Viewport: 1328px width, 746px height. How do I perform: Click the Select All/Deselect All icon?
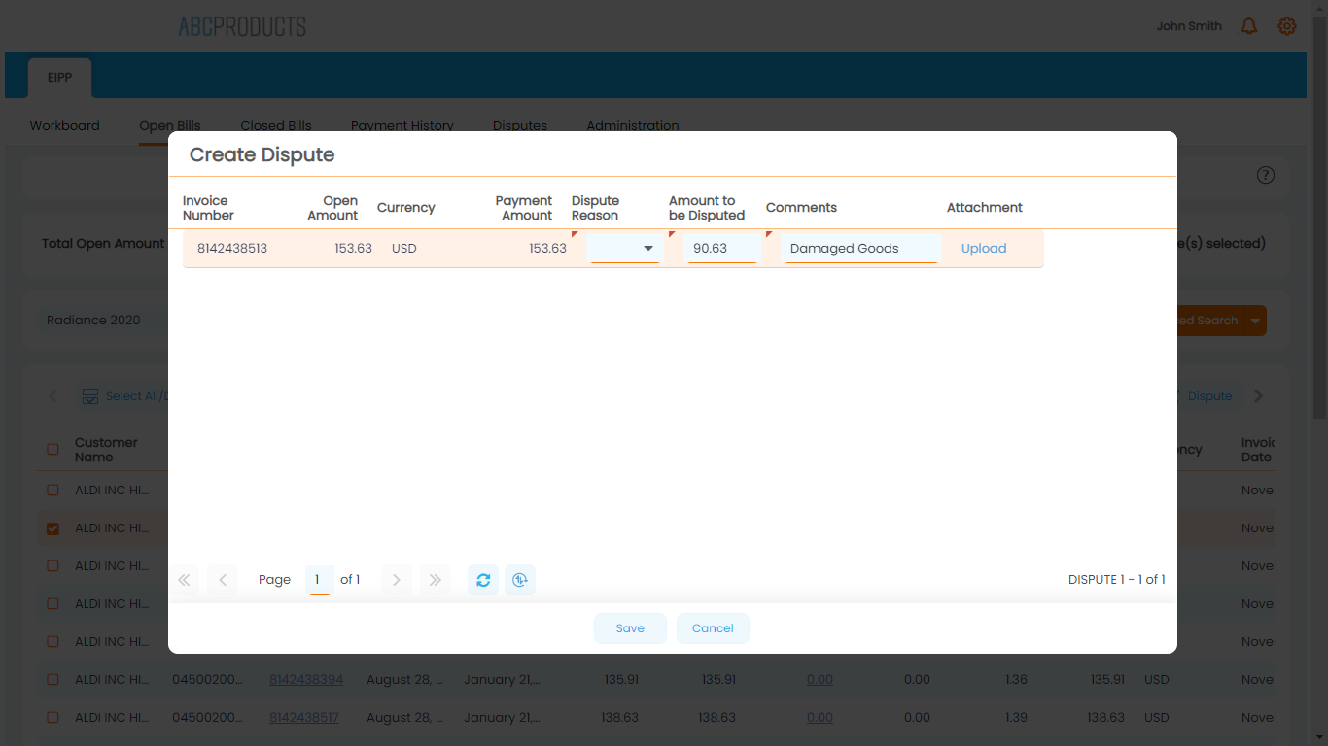click(x=89, y=395)
